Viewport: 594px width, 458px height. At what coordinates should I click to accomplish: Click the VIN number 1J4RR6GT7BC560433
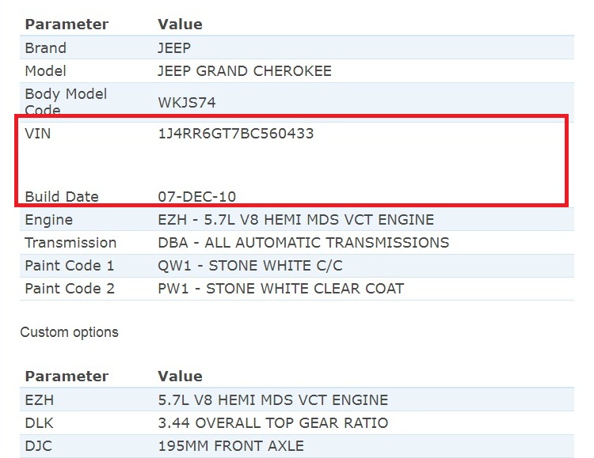tap(236, 134)
